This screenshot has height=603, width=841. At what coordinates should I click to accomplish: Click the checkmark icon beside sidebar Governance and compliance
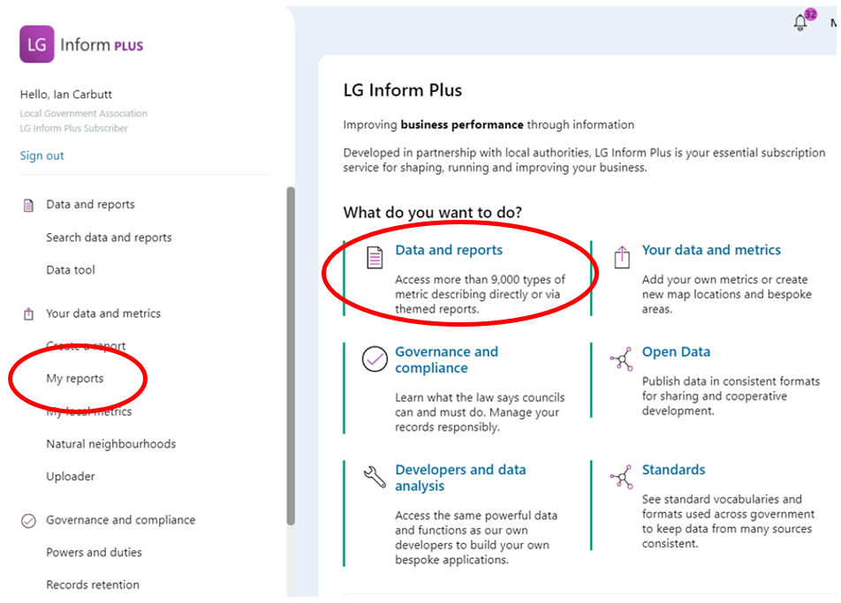pyautogui.click(x=28, y=521)
